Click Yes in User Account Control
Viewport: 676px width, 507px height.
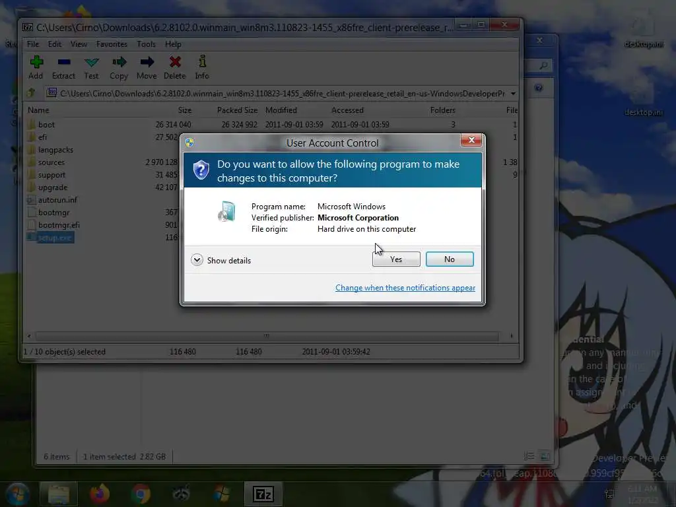point(396,259)
